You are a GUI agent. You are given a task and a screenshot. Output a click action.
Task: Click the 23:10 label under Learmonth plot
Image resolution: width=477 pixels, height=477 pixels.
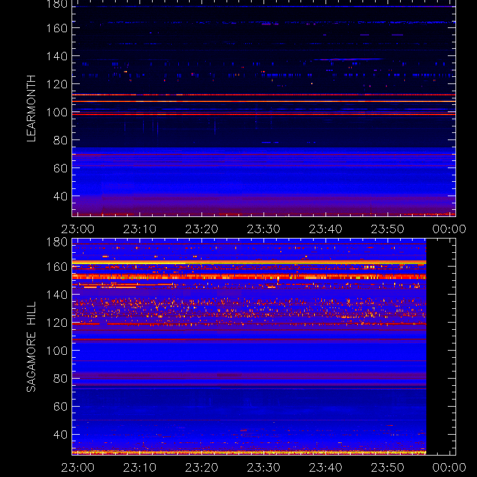140,229
